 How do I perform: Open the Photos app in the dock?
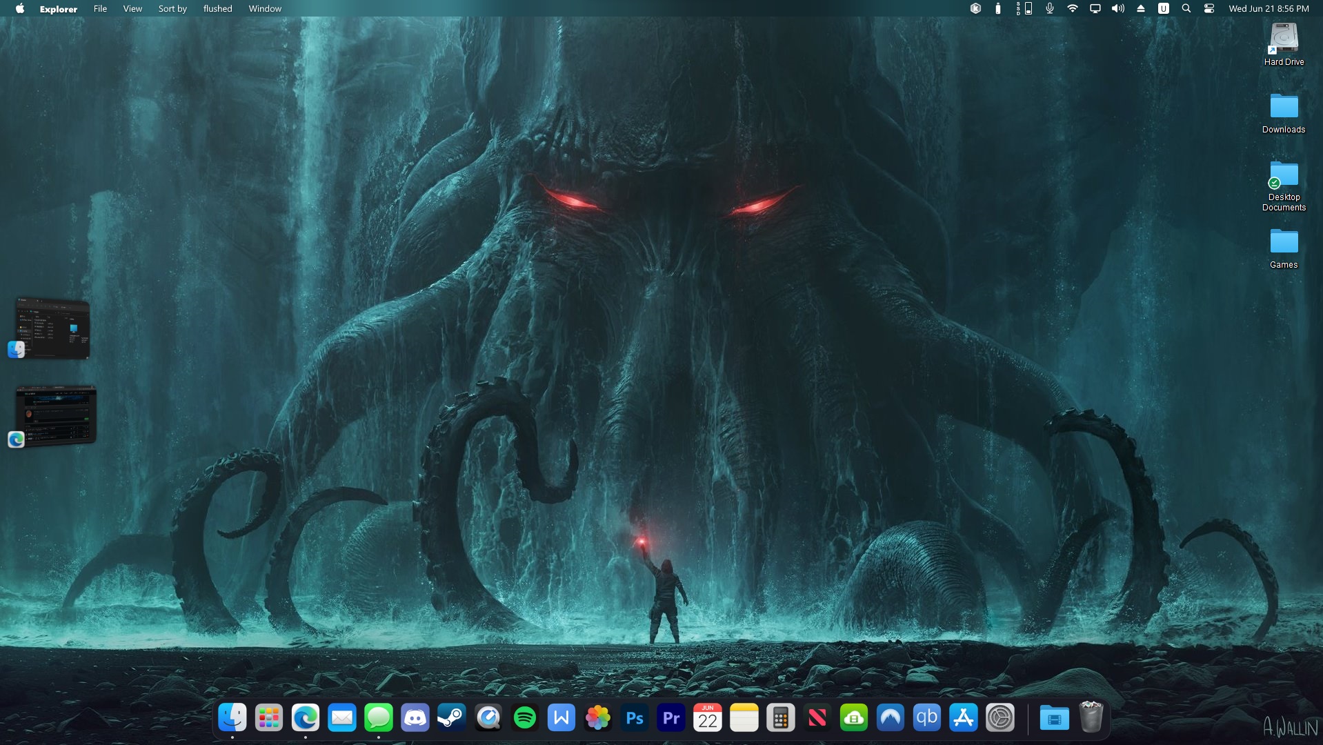coord(597,718)
